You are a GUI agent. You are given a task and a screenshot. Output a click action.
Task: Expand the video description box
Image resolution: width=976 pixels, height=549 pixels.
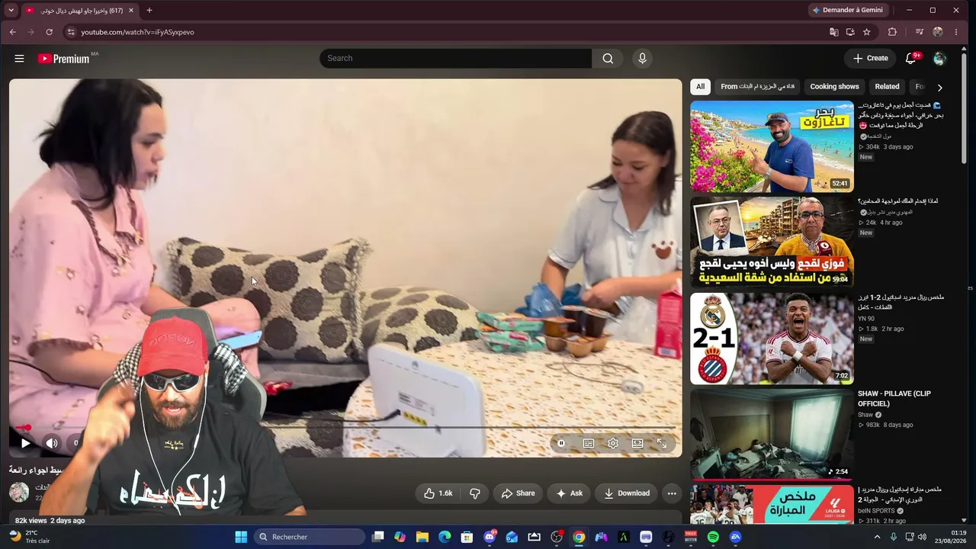pos(345,518)
